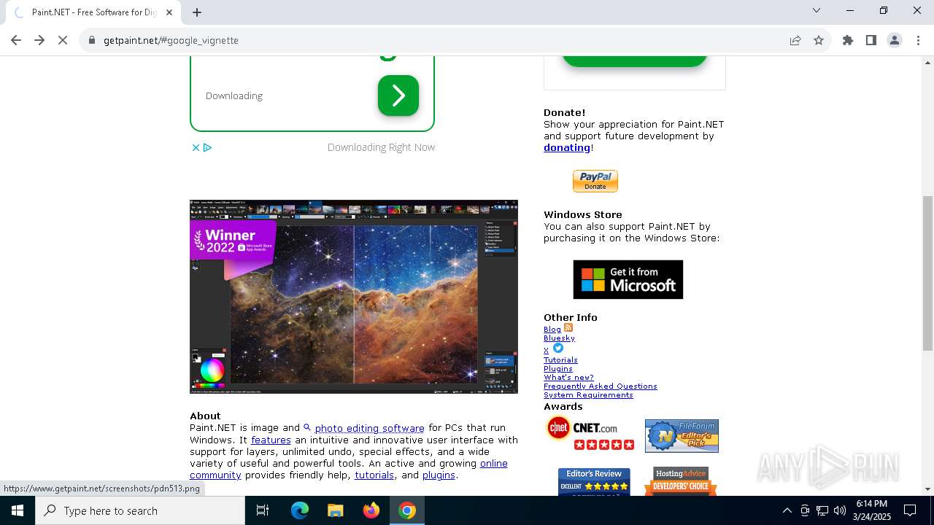This screenshot has width=934, height=525.
Task: Go forward in browser history
Action: click(x=39, y=40)
